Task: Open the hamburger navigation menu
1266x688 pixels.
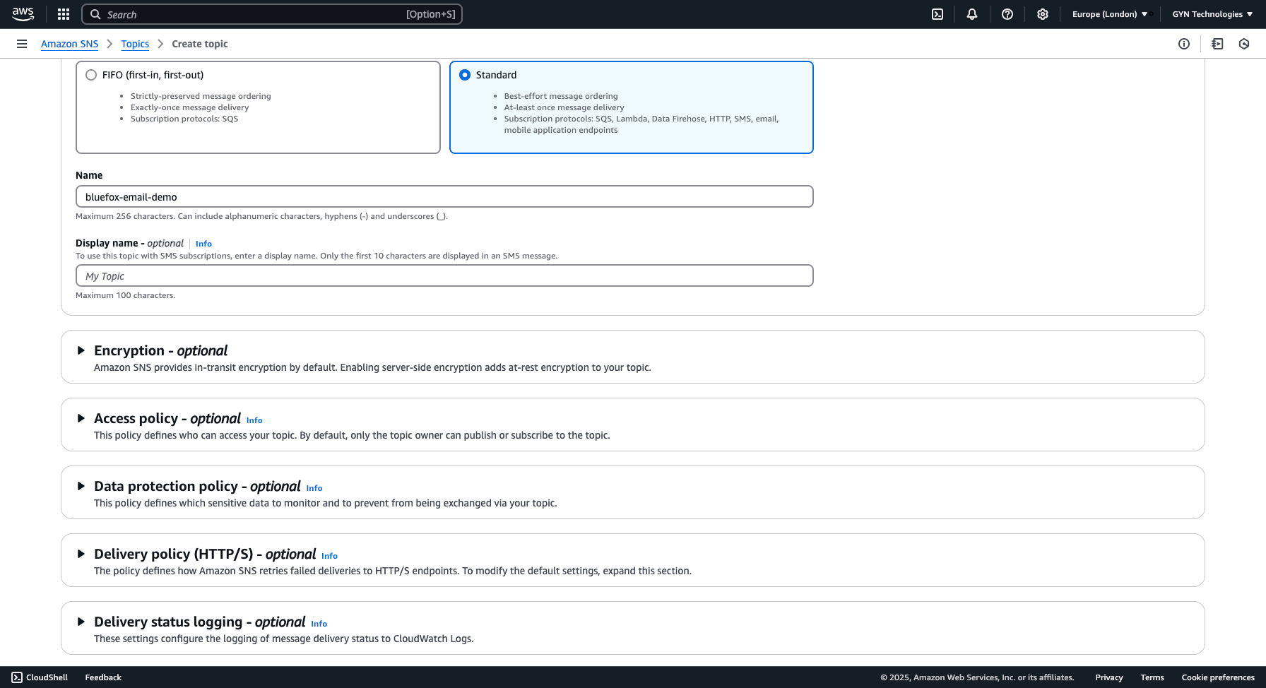Action: pyautogui.click(x=21, y=43)
